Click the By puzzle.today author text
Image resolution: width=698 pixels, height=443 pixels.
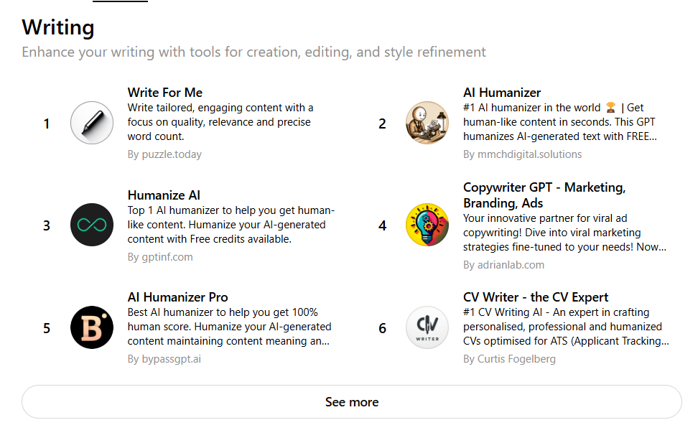164,154
